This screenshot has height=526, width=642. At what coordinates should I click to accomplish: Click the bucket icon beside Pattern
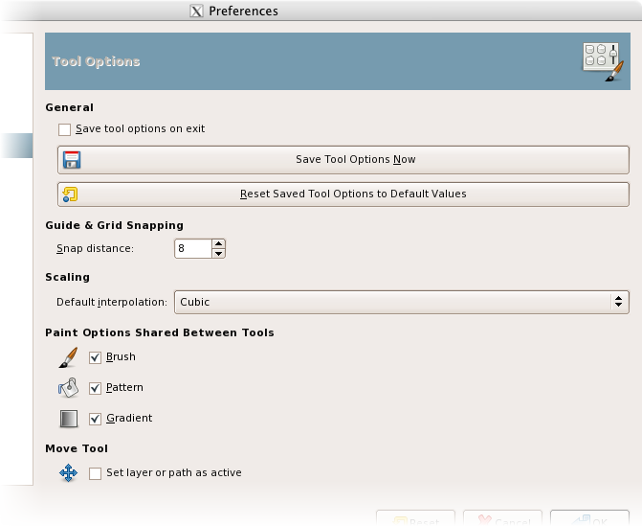(68, 388)
